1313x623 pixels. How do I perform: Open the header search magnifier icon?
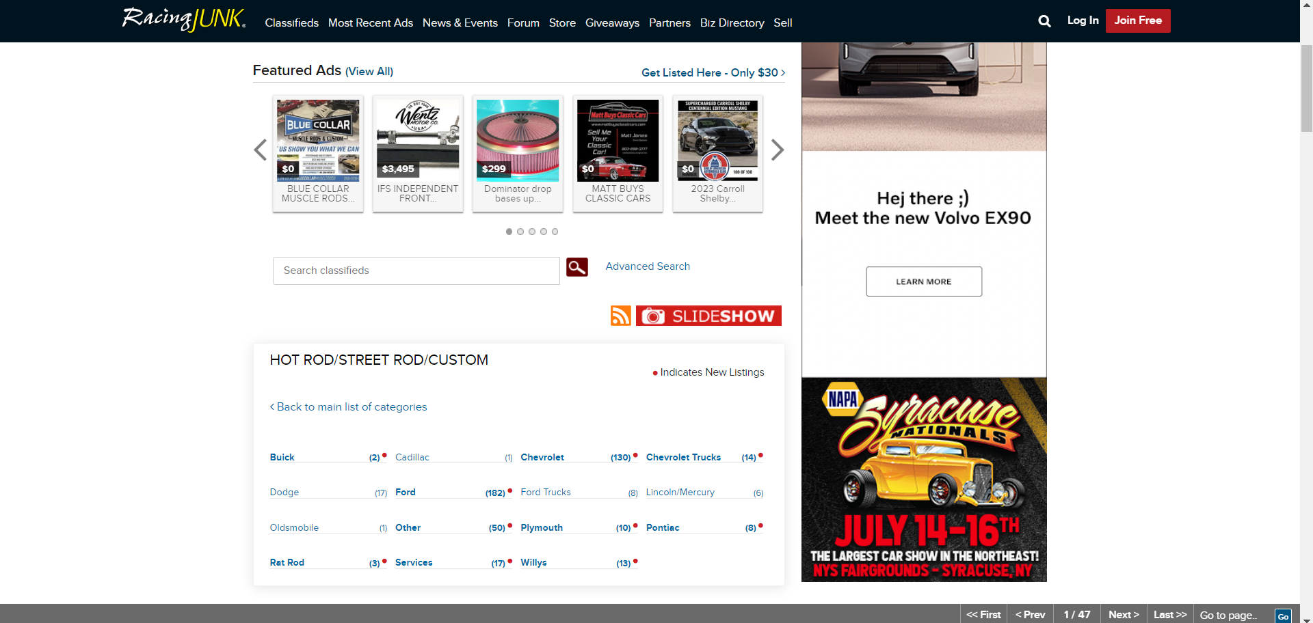pos(1044,21)
